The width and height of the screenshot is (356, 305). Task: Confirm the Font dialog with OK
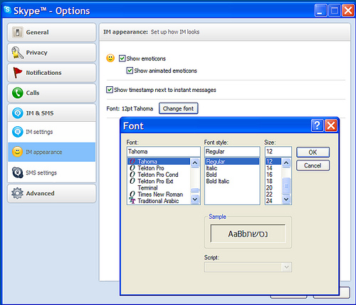point(313,152)
